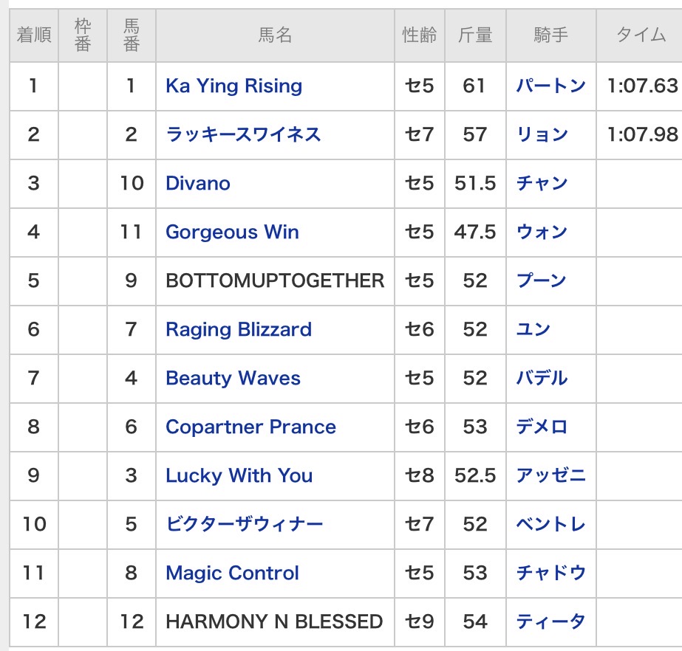Click the 馬名 column header
682x651 pixels.
[275, 35]
